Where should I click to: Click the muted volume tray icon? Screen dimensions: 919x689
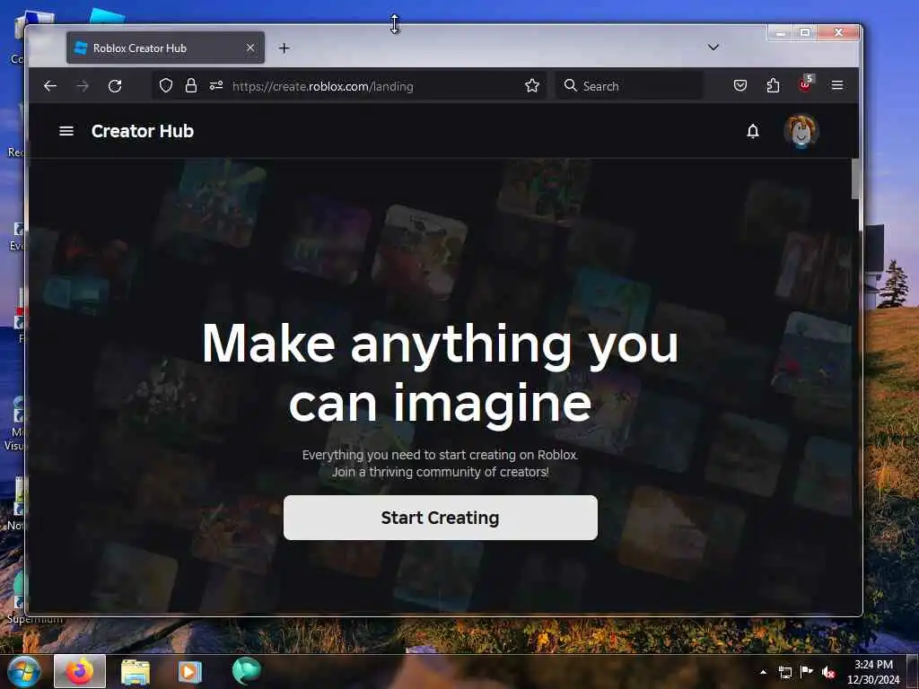(x=828, y=672)
